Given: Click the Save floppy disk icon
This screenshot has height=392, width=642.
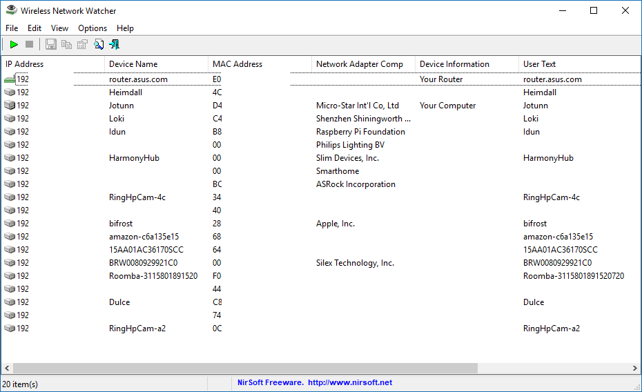Looking at the screenshot, I should 51,44.
